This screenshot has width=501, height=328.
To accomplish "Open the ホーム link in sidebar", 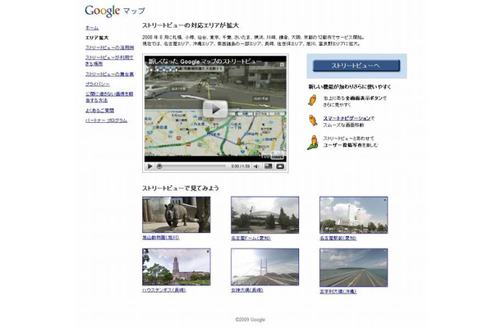I will point(92,28).
